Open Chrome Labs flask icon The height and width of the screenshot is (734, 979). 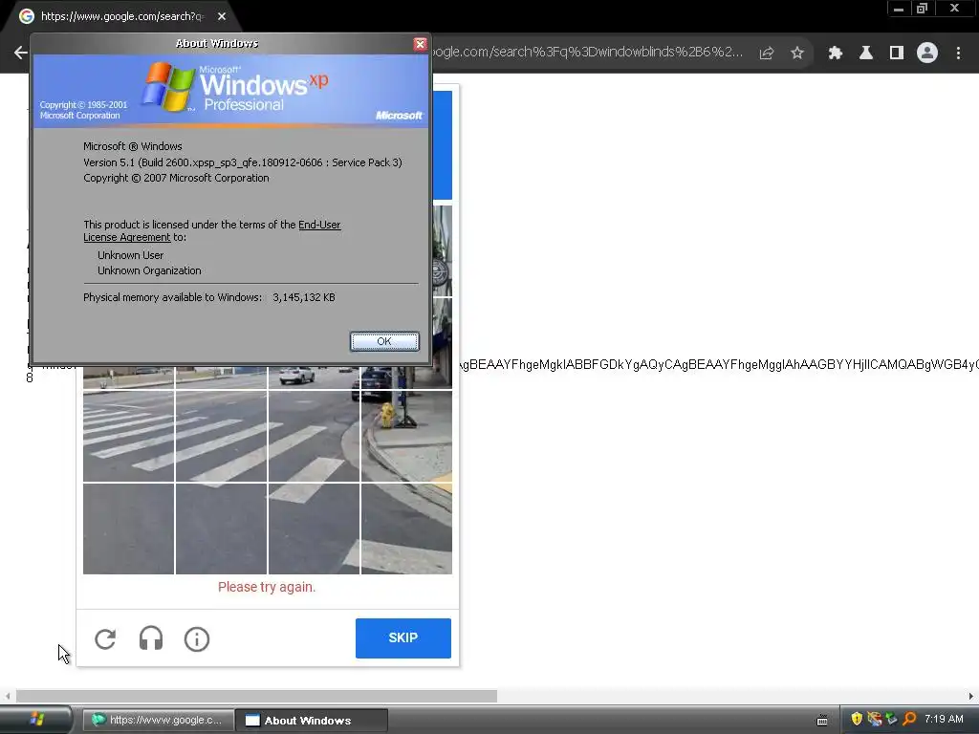click(x=866, y=54)
